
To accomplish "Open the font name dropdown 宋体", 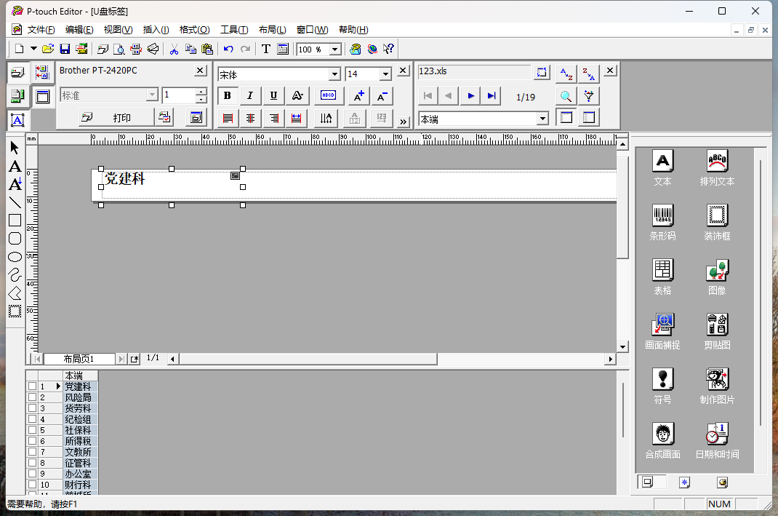I will point(334,74).
